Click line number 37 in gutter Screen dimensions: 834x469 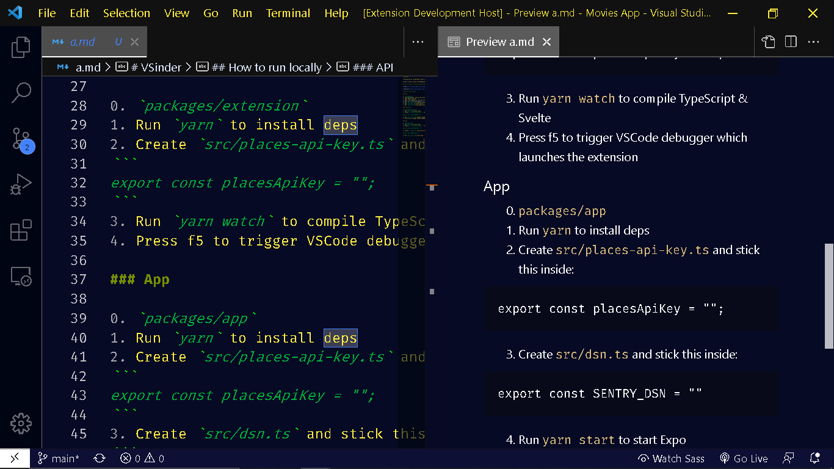click(x=79, y=279)
